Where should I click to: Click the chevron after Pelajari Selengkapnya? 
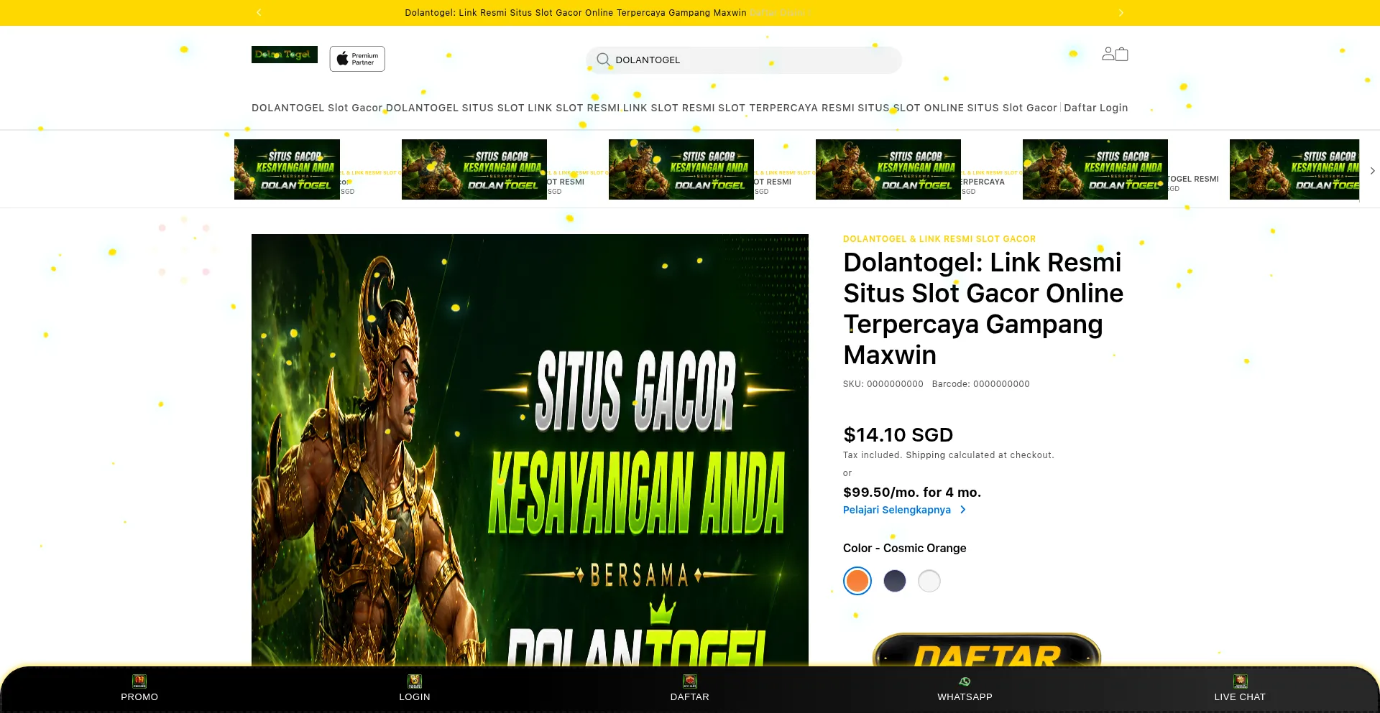[x=963, y=510]
